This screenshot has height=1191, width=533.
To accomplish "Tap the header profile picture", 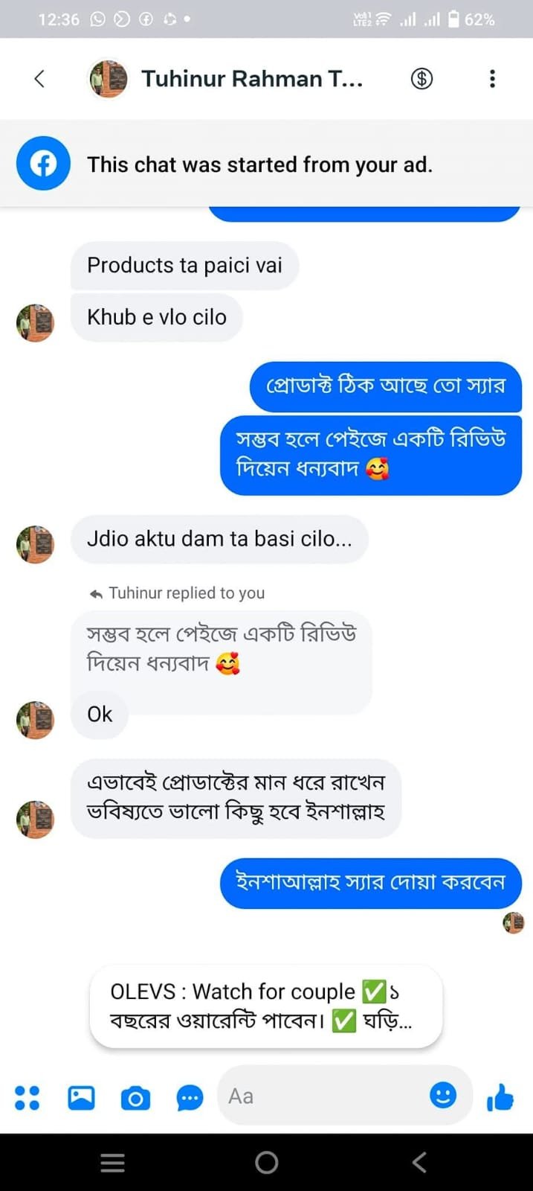I will (x=109, y=79).
